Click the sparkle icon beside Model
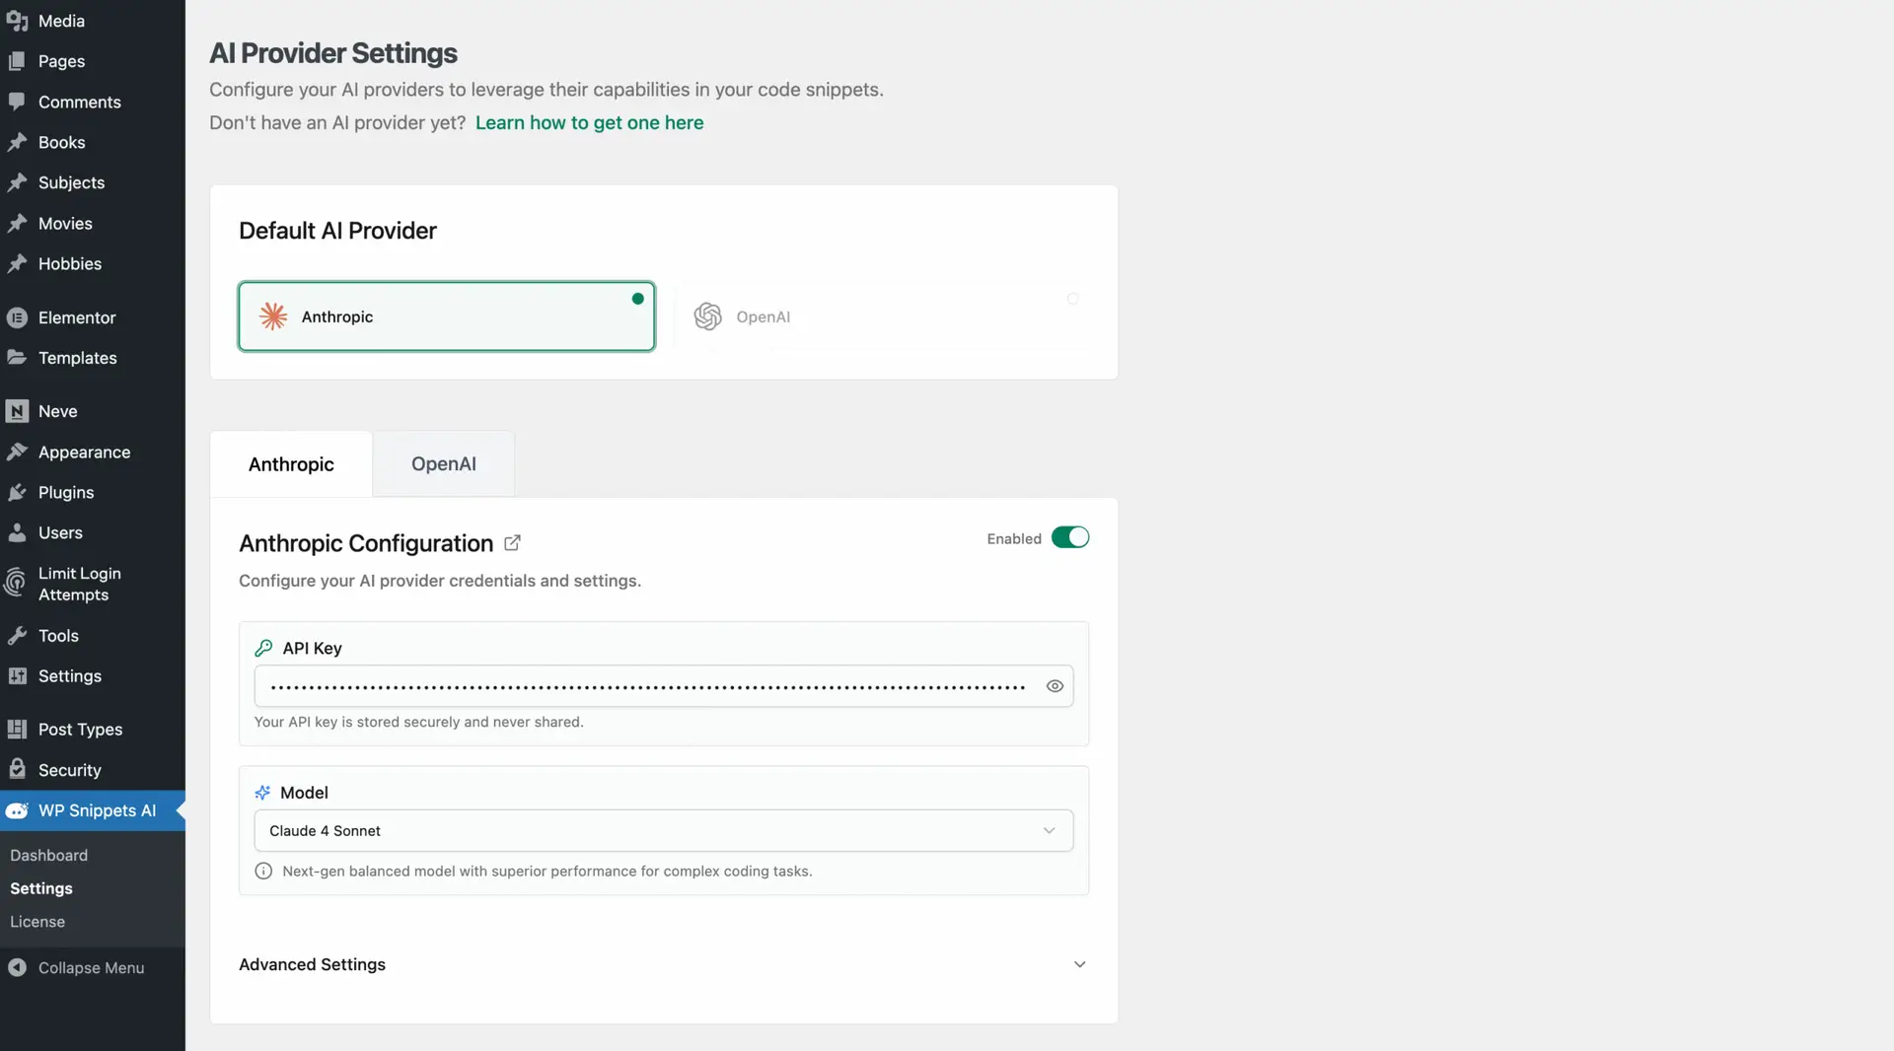This screenshot has height=1051, width=1894. click(262, 793)
